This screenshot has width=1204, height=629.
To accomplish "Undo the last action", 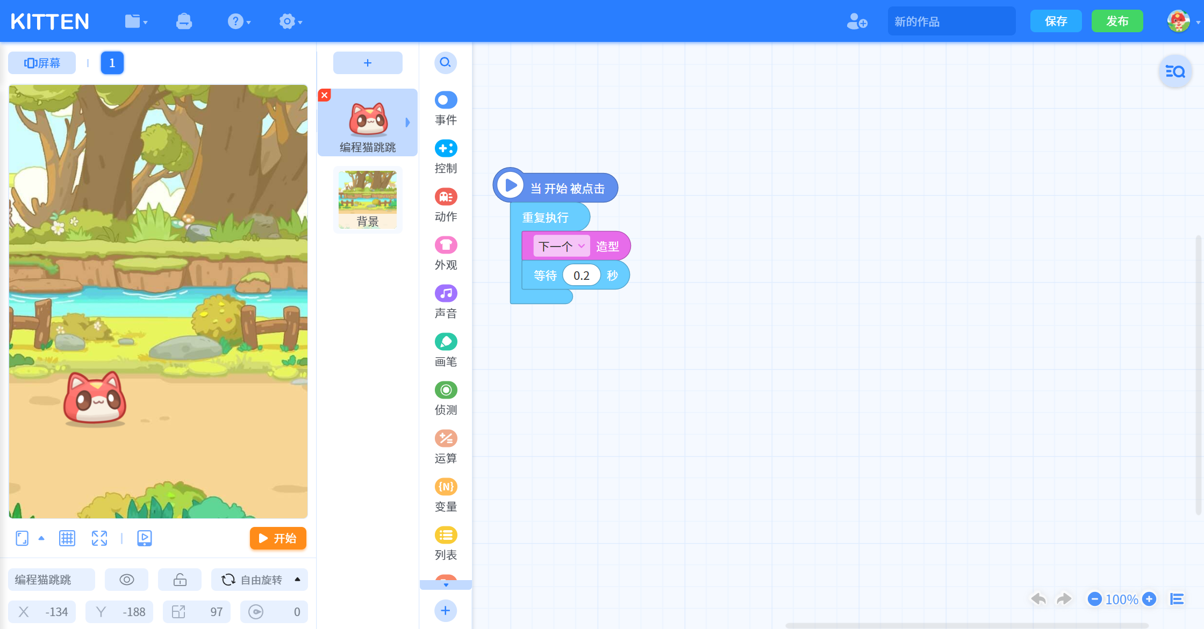I will tap(1038, 599).
